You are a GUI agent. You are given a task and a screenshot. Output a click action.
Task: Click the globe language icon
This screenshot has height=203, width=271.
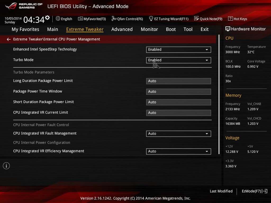click(58, 19)
